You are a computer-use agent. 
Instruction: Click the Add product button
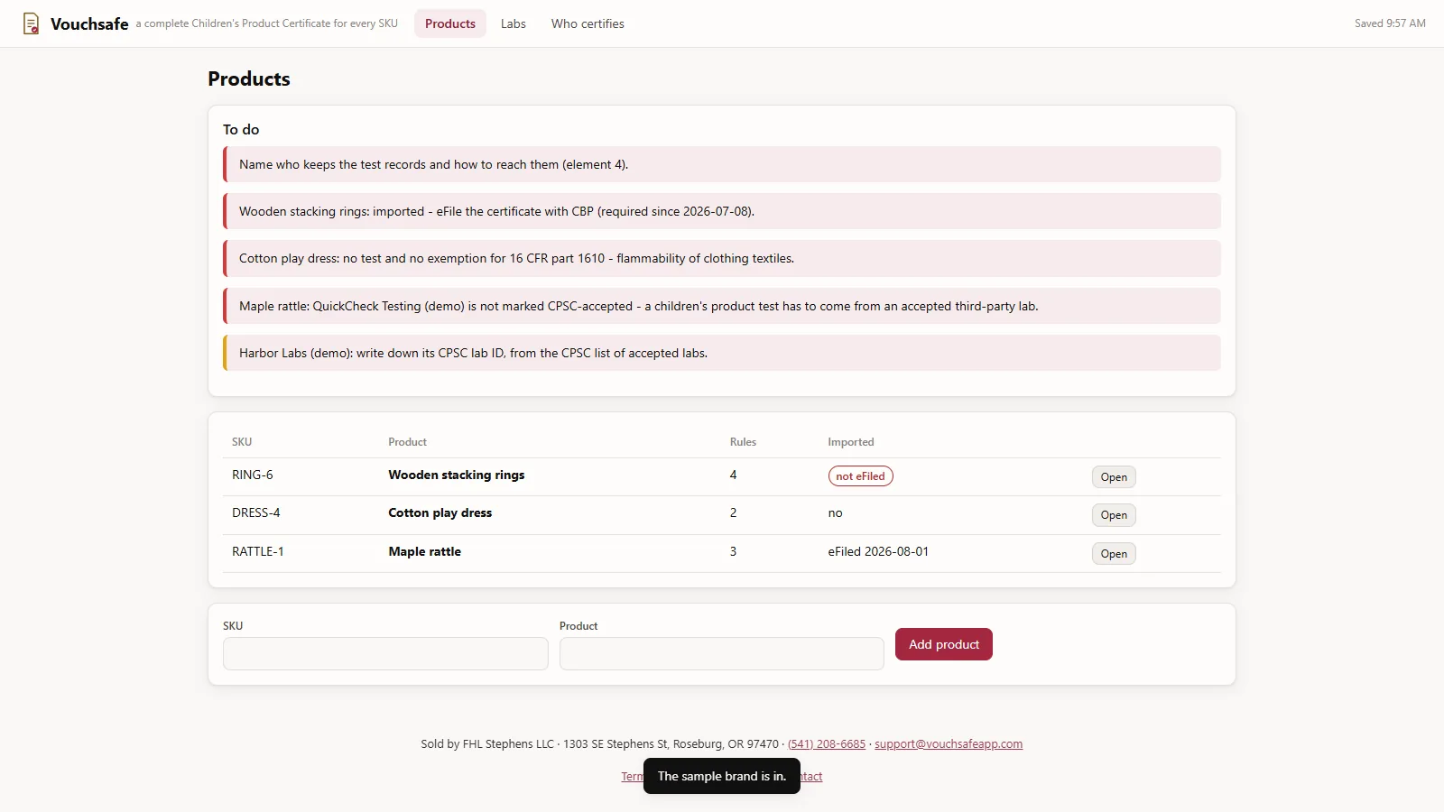click(944, 644)
